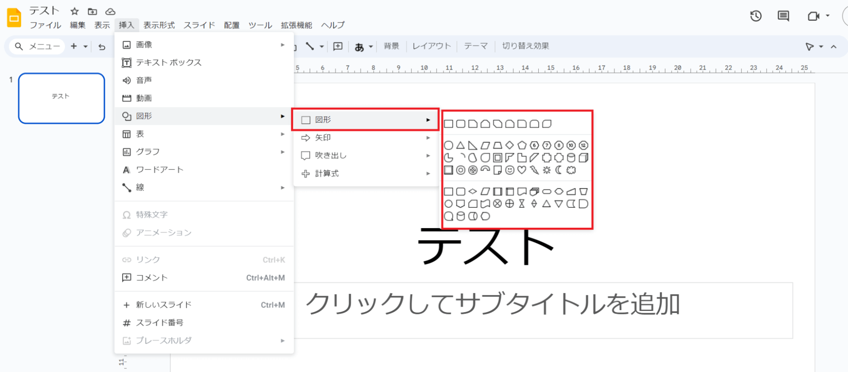The width and height of the screenshot is (848, 372).
Task: Open the video call dropdown arrow
Action: [x=828, y=16]
